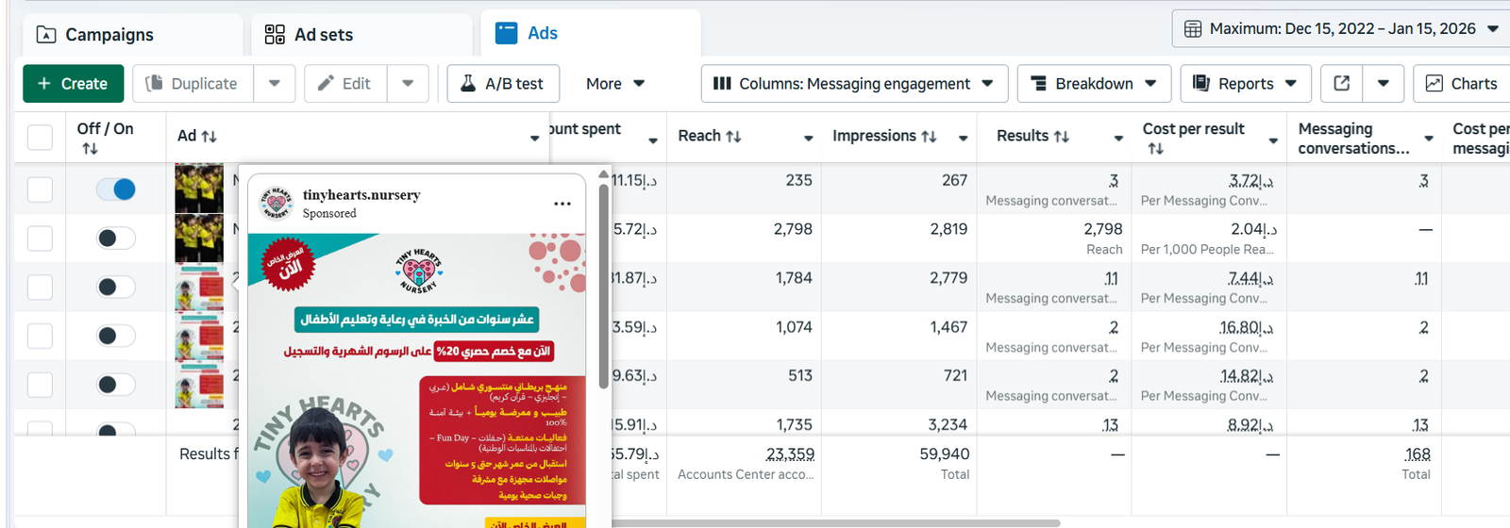Click the green Create button
The width and height of the screenshot is (1510, 528).
pos(74,84)
